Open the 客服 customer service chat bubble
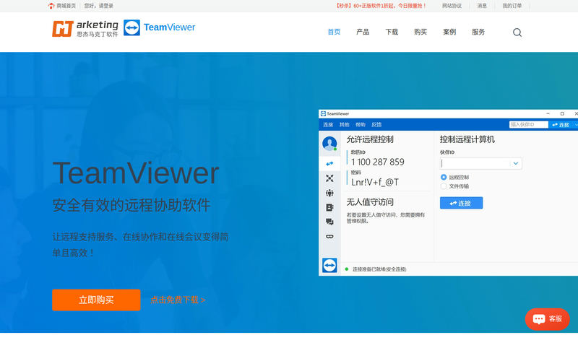 click(547, 318)
